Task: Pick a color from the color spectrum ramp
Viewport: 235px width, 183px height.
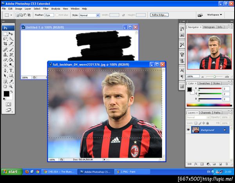Action: (x=209, y=105)
